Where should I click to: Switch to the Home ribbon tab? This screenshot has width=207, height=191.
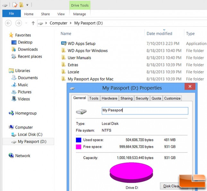pyautogui.click(x=29, y=14)
